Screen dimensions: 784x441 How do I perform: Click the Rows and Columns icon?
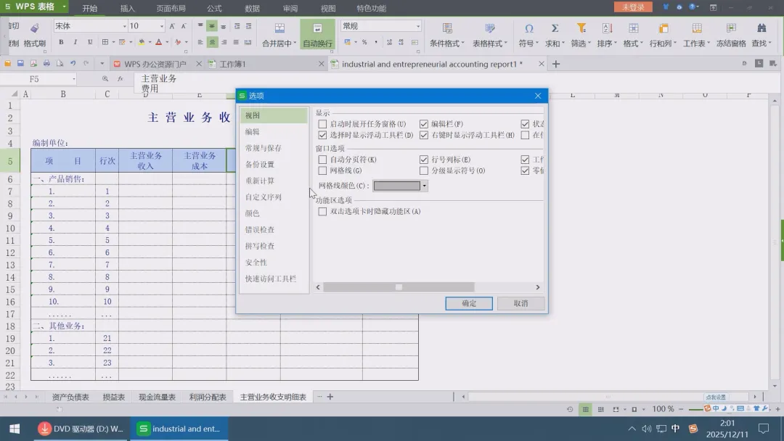(663, 28)
